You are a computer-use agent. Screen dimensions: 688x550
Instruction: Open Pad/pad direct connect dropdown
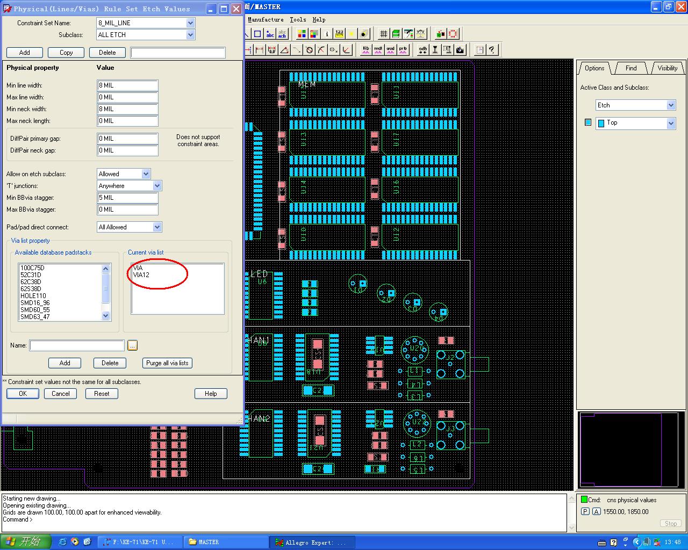(x=157, y=227)
